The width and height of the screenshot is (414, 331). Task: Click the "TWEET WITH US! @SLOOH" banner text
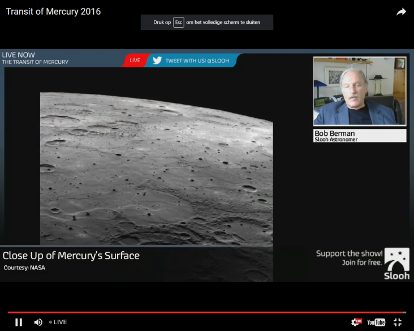(x=197, y=61)
